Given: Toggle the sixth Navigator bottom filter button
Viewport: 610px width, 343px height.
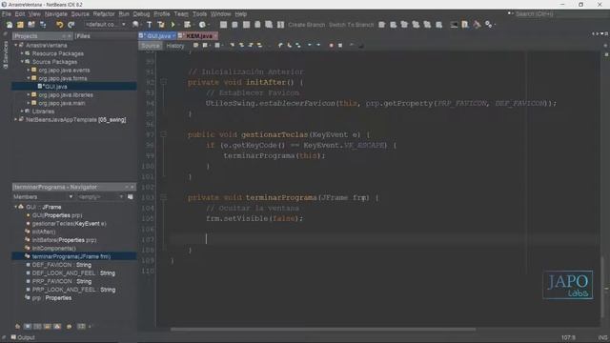Looking at the screenshot, I should pyautogui.click(x=69, y=326).
